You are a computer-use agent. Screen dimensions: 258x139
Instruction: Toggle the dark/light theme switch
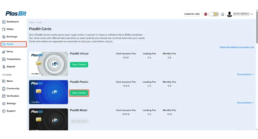click(214, 14)
